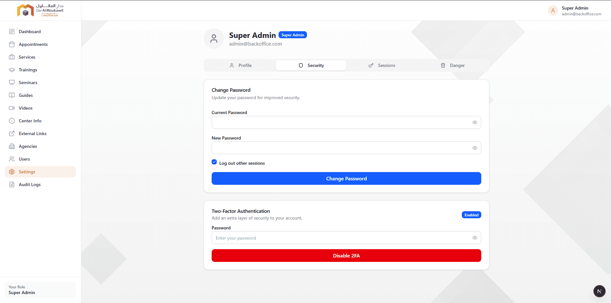Click the Trainings graduation cap icon
This screenshot has height=303, width=611.
[x=12, y=70]
